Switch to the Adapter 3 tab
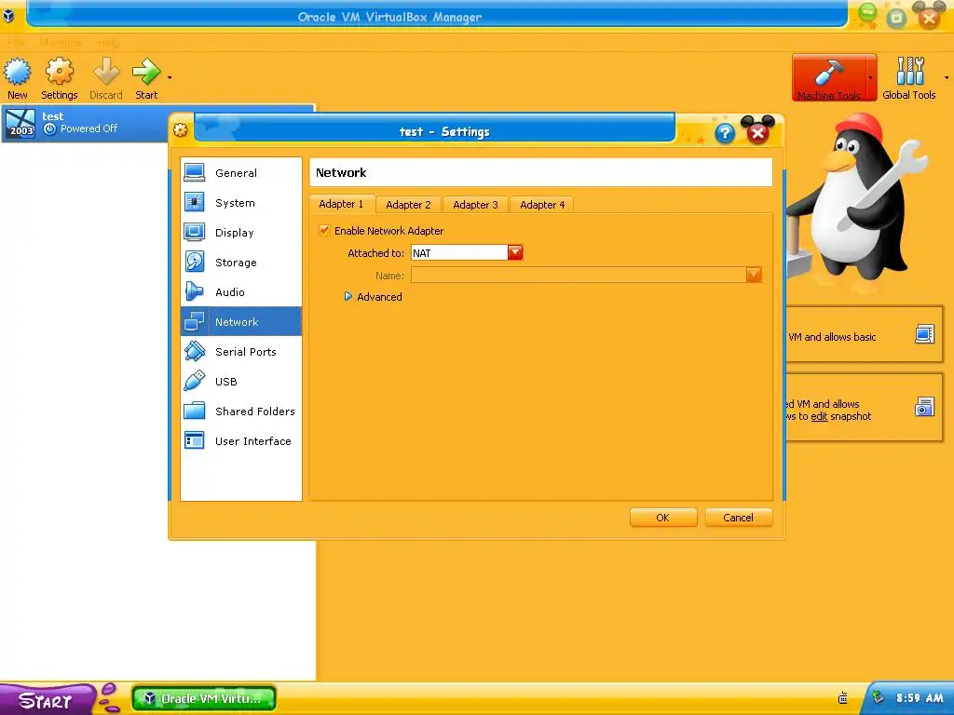This screenshot has height=715, width=954. click(475, 205)
